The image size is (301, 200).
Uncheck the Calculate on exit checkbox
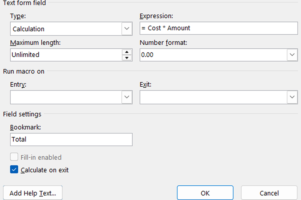point(14,170)
